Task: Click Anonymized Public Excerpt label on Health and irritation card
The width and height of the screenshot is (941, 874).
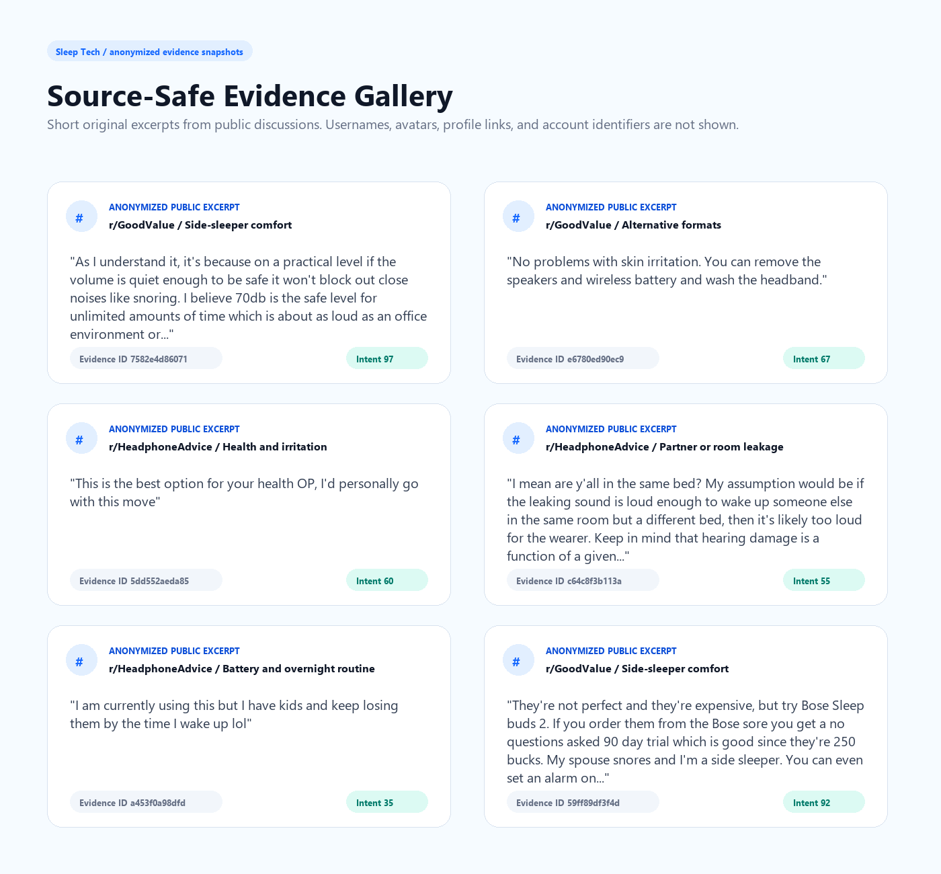Action: point(174,429)
